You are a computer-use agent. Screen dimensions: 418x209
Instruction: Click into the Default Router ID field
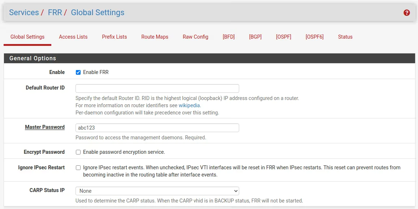click(x=157, y=88)
